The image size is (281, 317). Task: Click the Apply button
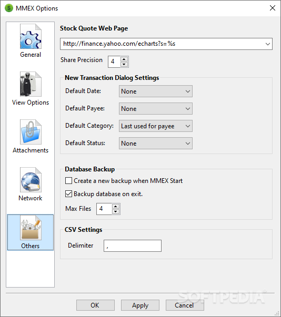(140, 305)
